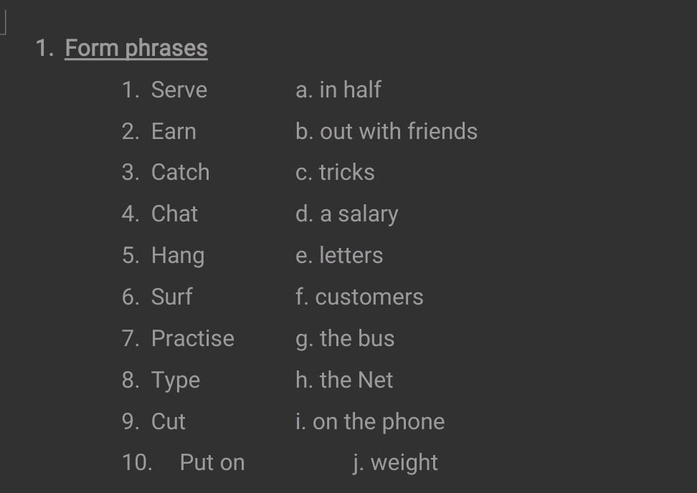Click on "b. out with friends"
This screenshot has height=493, width=697.
coord(386,131)
